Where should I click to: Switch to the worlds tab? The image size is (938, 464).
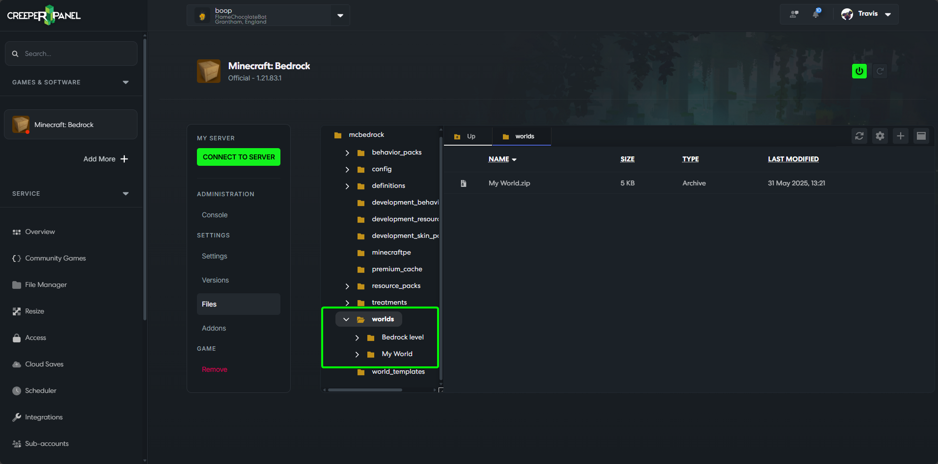click(x=522, y=136)
